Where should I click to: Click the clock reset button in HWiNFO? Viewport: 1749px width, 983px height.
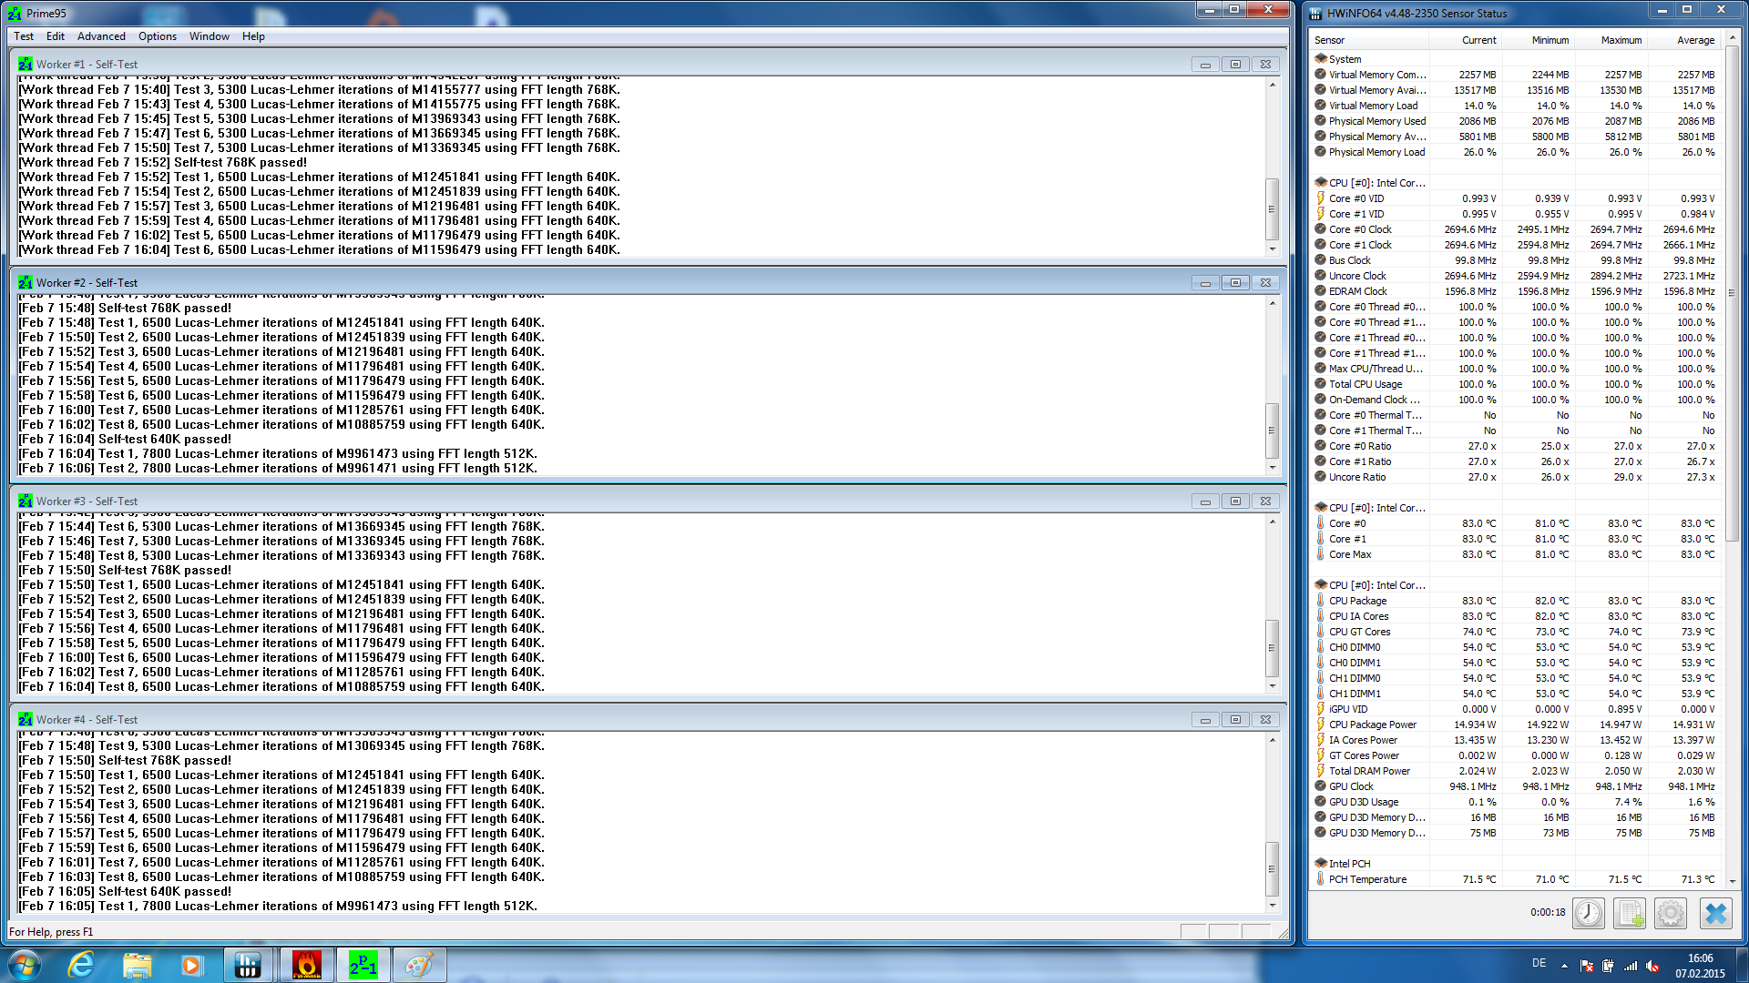pos(1588,913)
